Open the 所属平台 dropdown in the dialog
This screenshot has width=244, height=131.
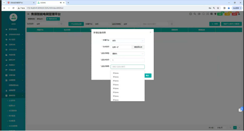[x=128, y=40]
